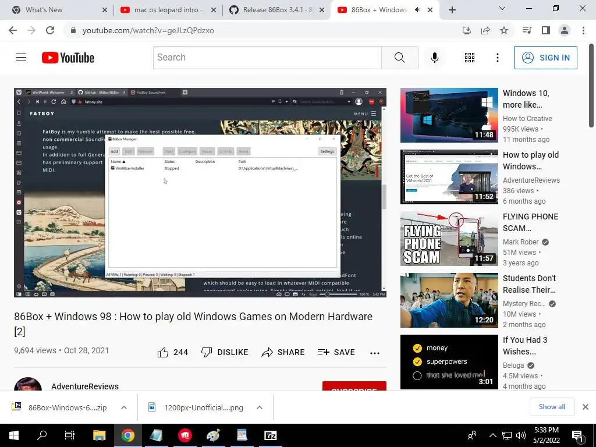Open volume control in system tray
Screen dimensions: 596x447
tap(521, 435)
